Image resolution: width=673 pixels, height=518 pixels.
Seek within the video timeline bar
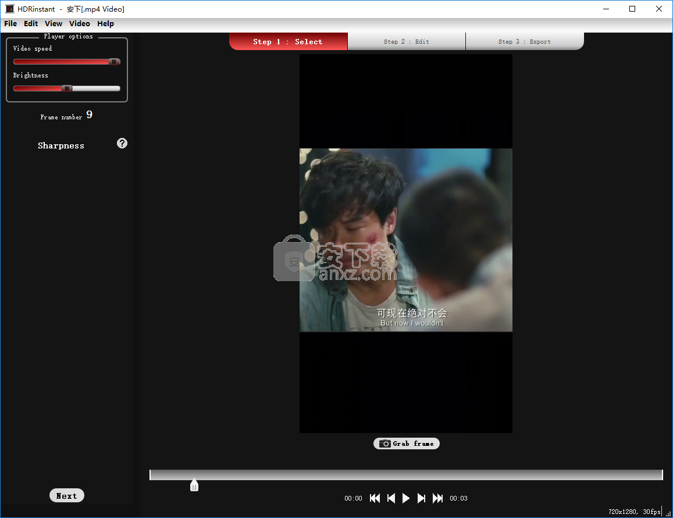tap(406, 474)
